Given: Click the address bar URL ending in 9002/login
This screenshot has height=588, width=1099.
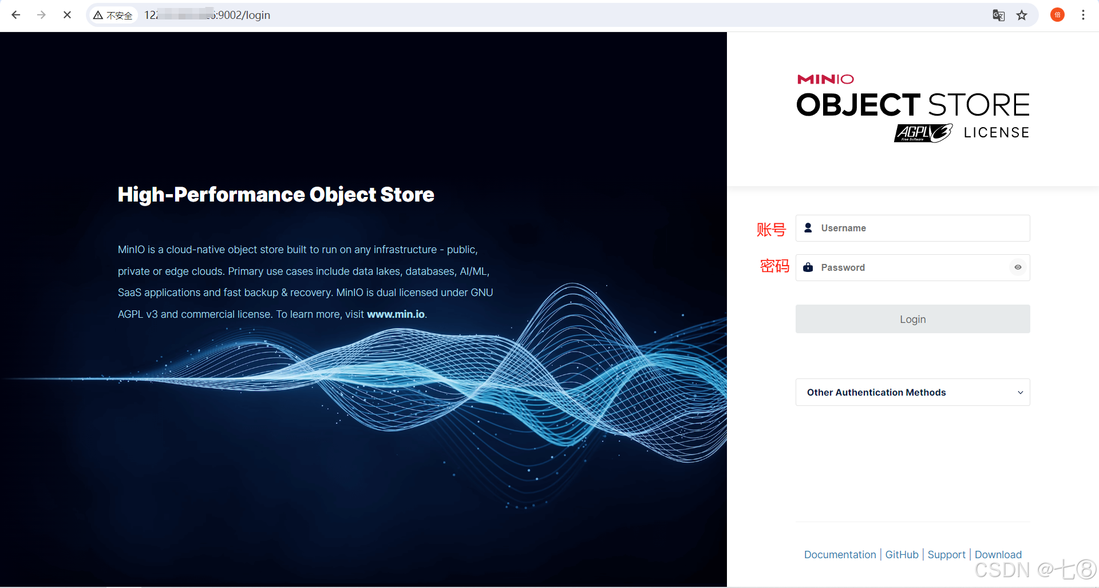Looking at the screenshot, I should tap(207, 15).
